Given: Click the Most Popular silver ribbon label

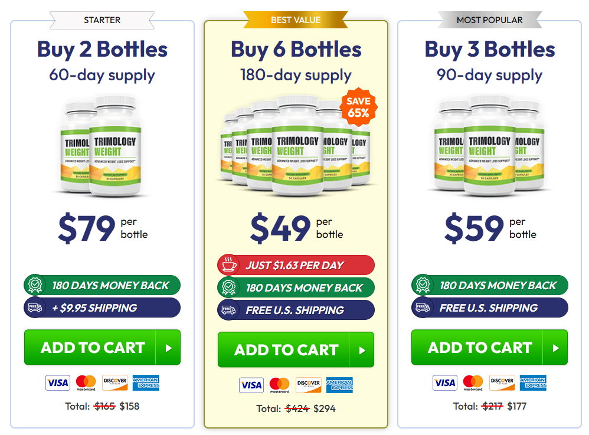Looking at the screenshot, I should [x=489, y=20].
